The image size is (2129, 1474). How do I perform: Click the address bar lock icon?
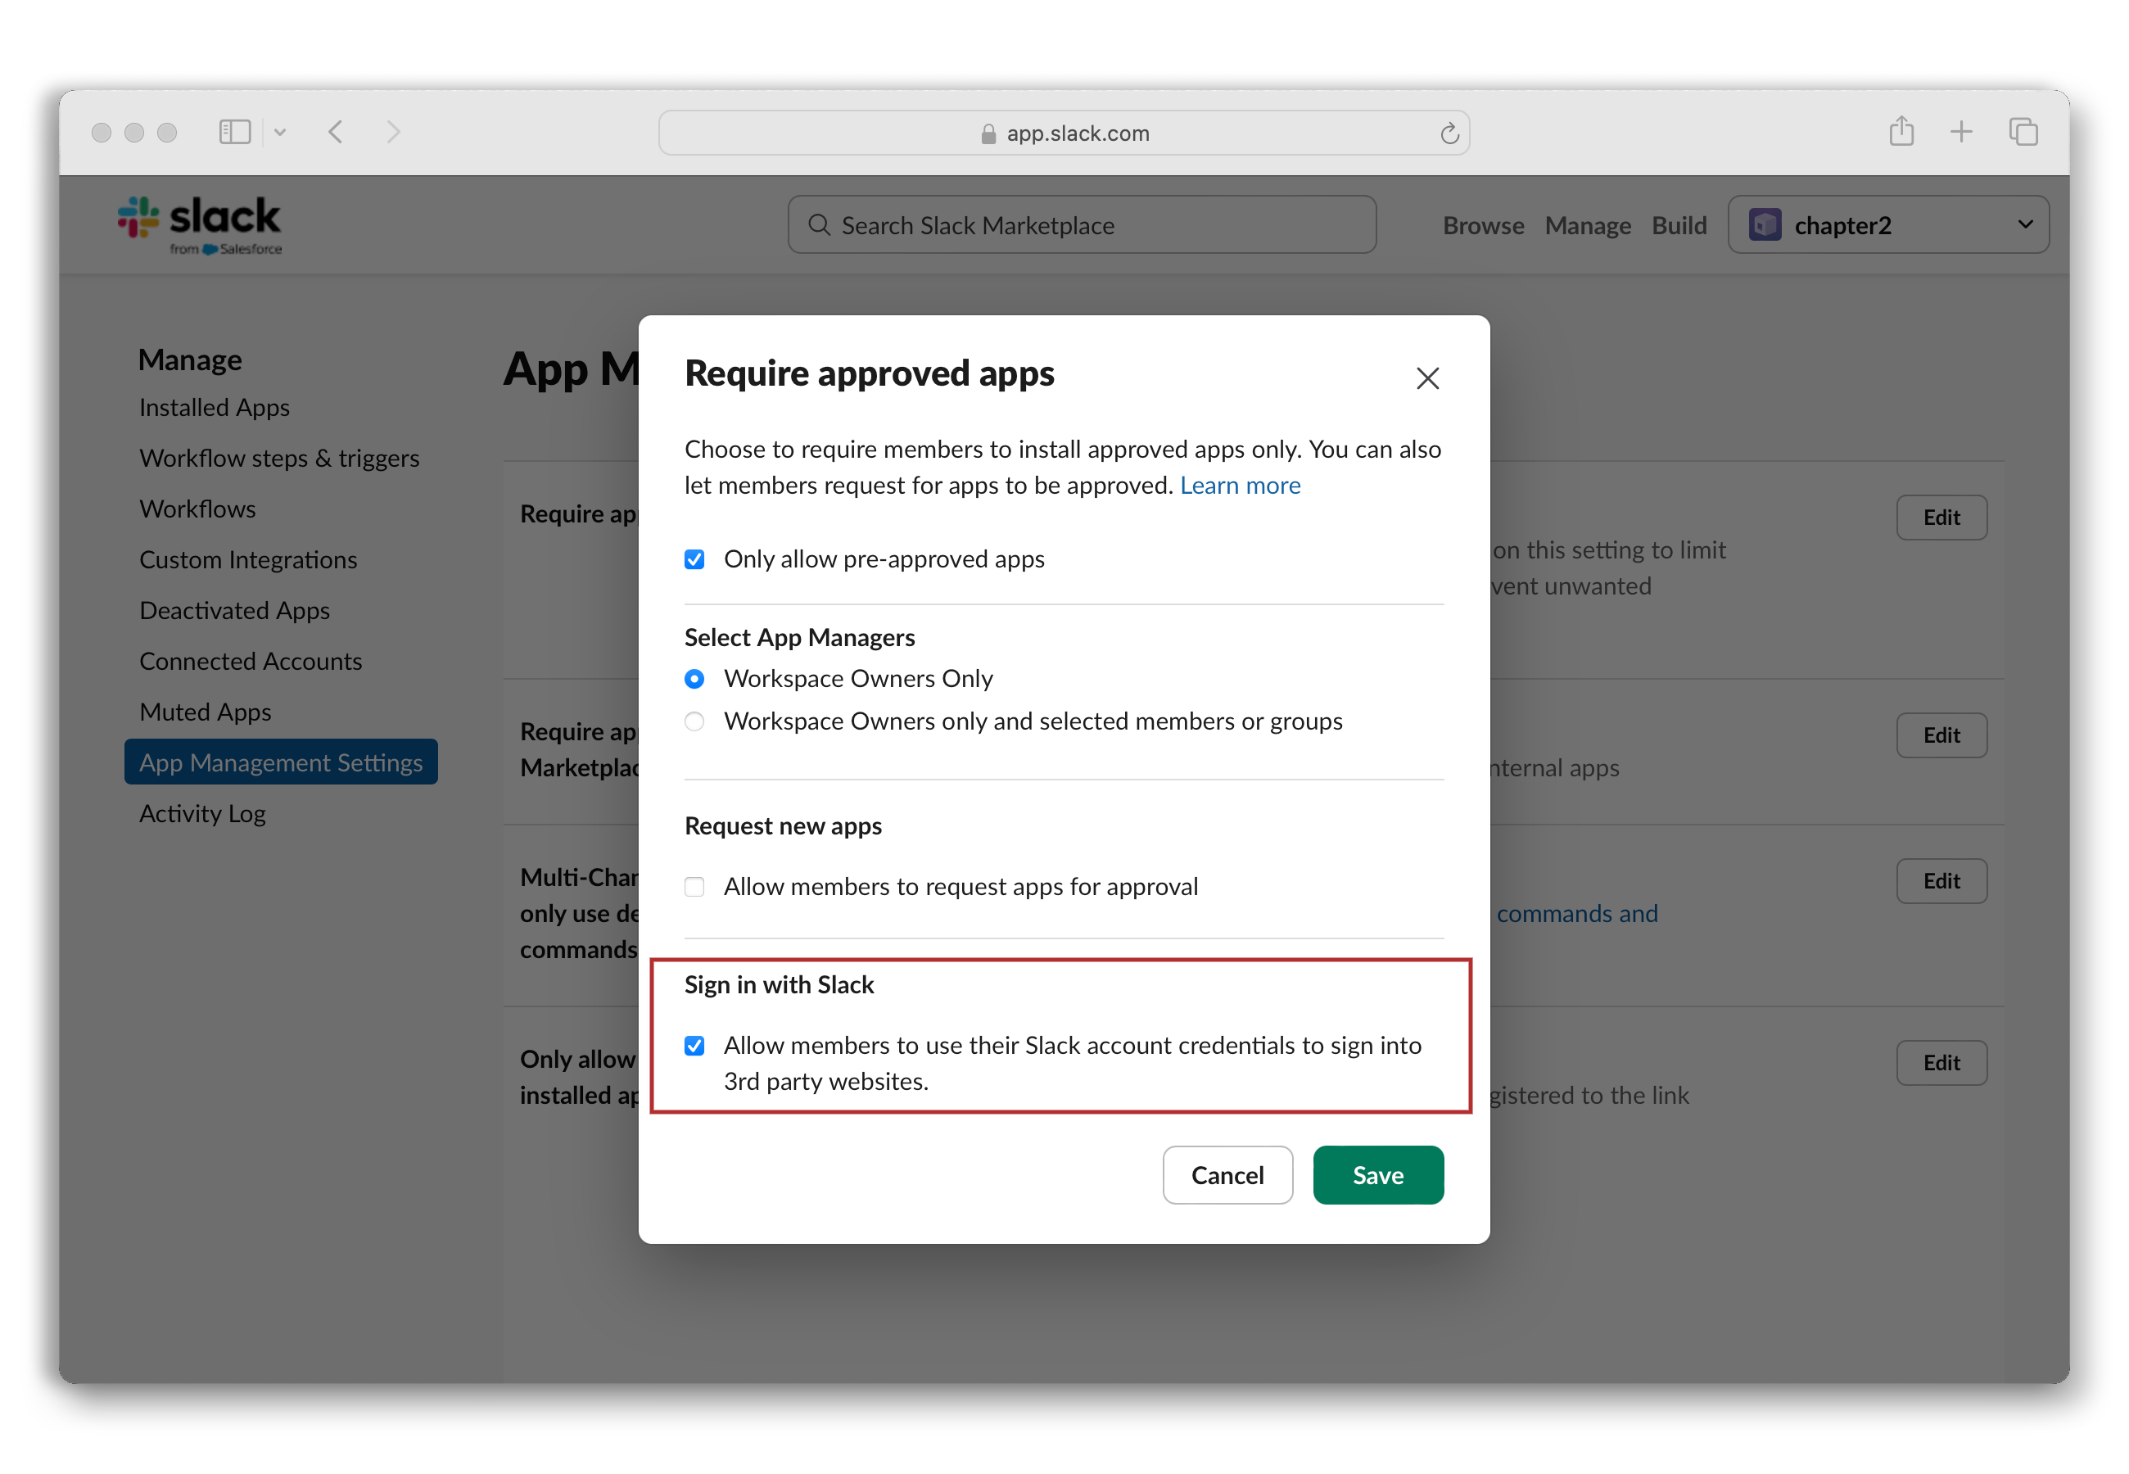(x=988, y=134)
